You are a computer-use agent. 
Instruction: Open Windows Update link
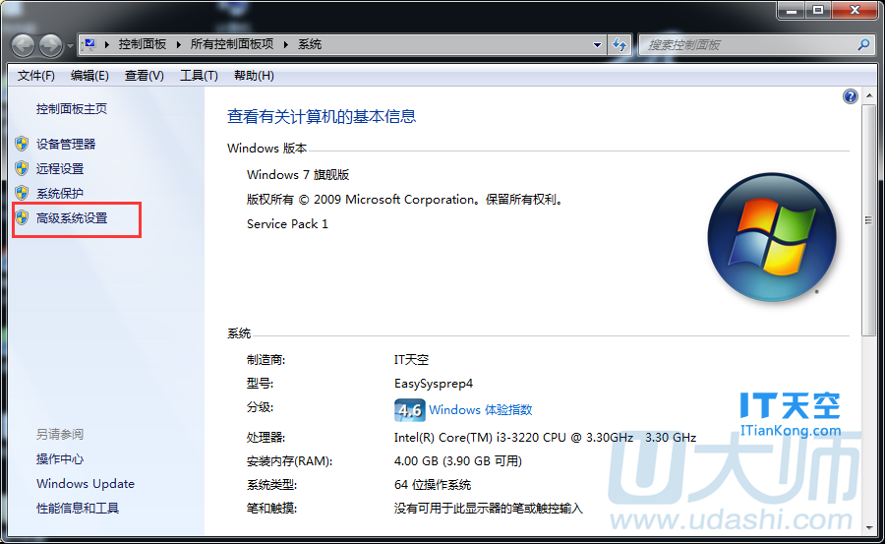tap(86, 484)
